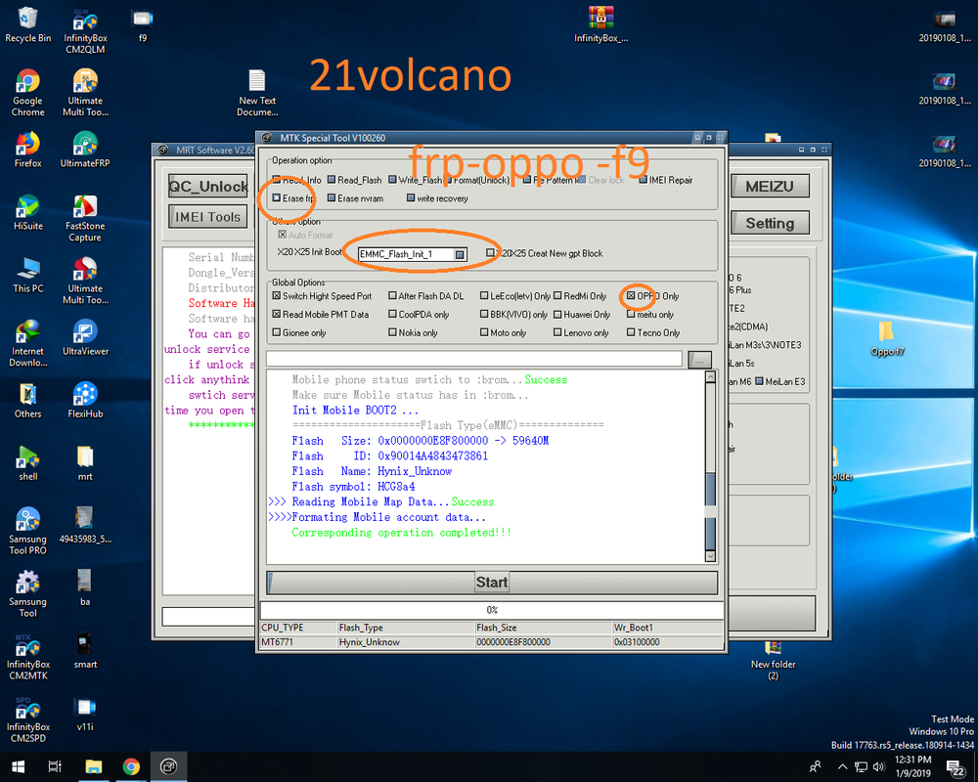Open Chrome from the taskbar
Image resolution: width=978 pixels, height=782 pixels.
pyautogui.click(x=131, y=766)
